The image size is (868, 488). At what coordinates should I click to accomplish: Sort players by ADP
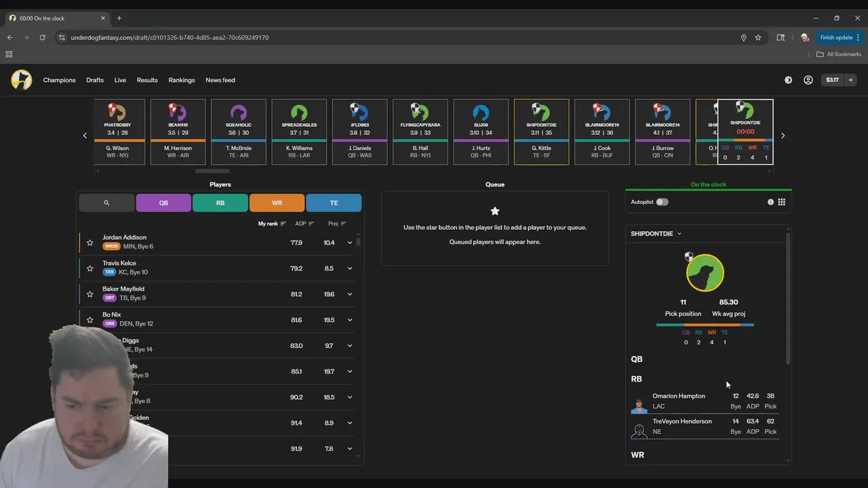pos(304,224)
